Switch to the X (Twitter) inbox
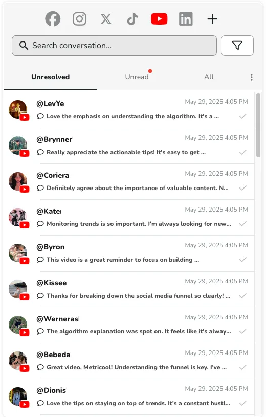The width and height of the screenshot is (266, 417). tap(106, 19)
